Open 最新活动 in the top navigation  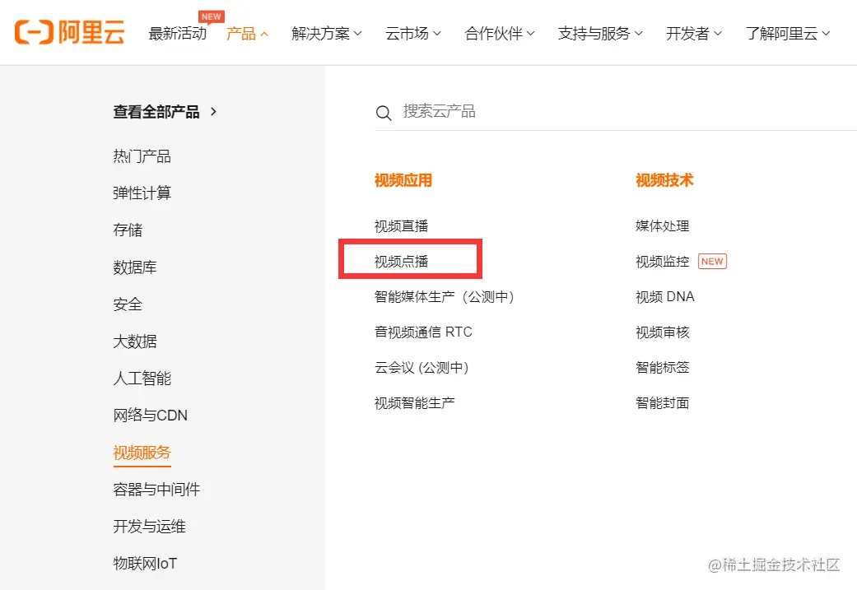point(178,34)
